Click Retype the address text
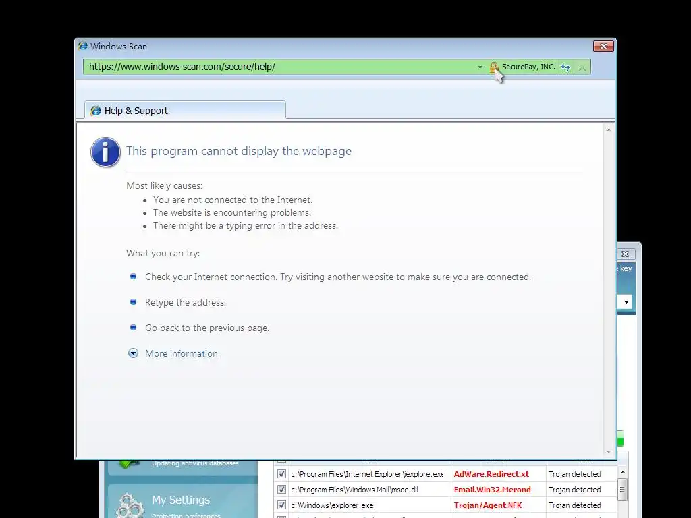The image size is (691, 518). tap(186, 303)
